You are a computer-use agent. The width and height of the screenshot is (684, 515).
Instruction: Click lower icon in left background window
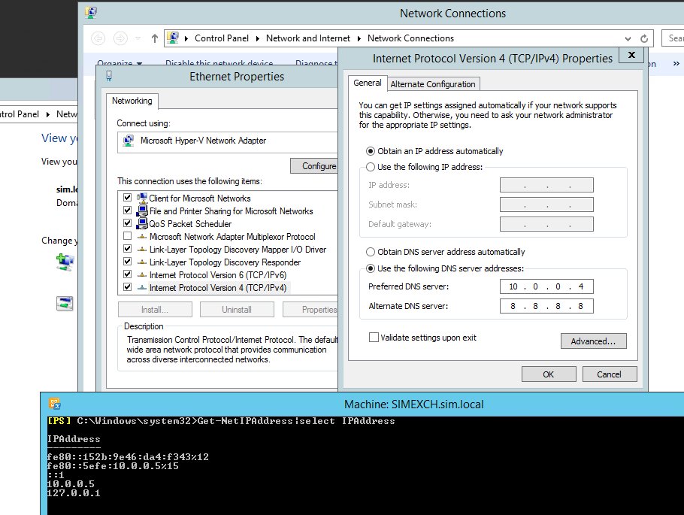tap(65, 303)
